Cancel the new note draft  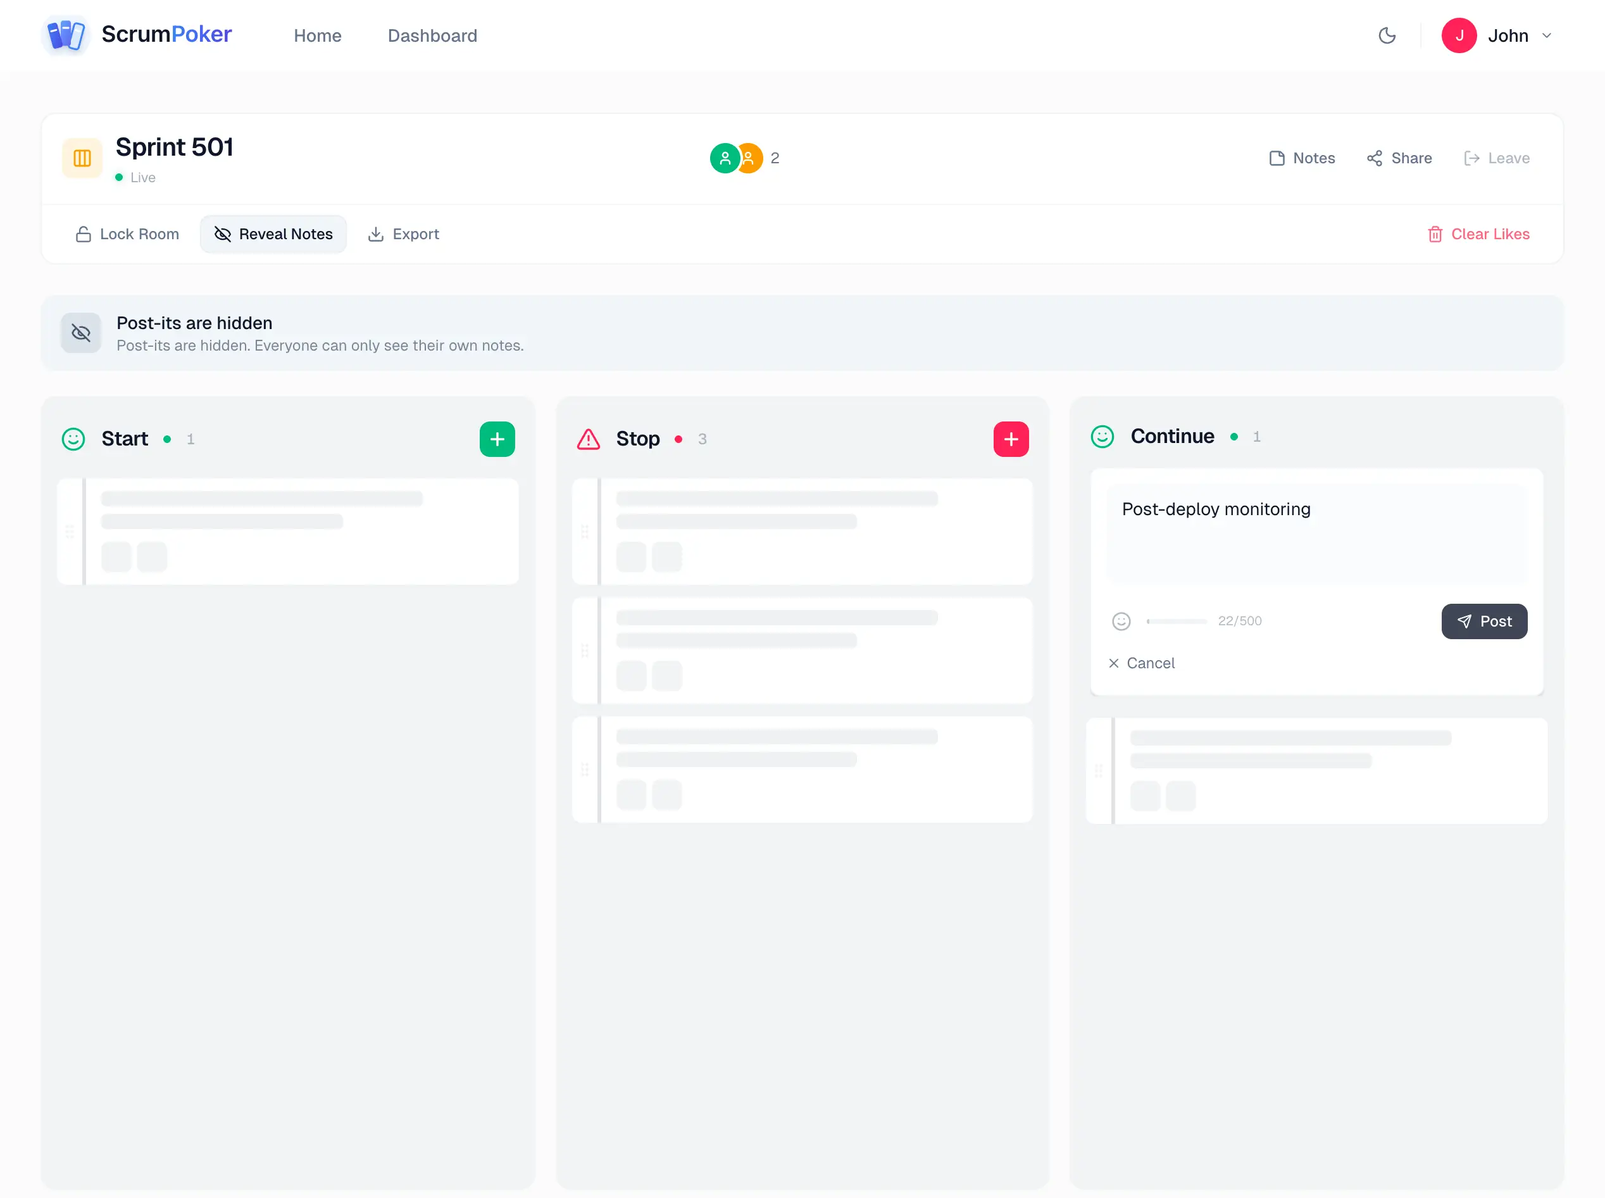[1142, 663]
